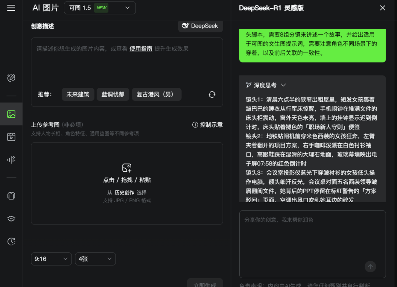The height and width of the screenshot is (287, 397).
Task: Open the 使用指南 link
Action: [x=141, y=49]
